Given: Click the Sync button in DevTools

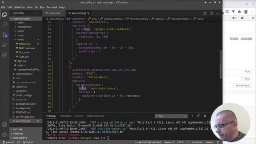Looking at the screenshot, I should 247,78.
